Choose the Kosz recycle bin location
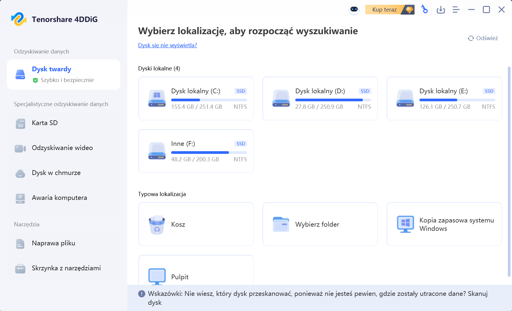 coord(196,224)
